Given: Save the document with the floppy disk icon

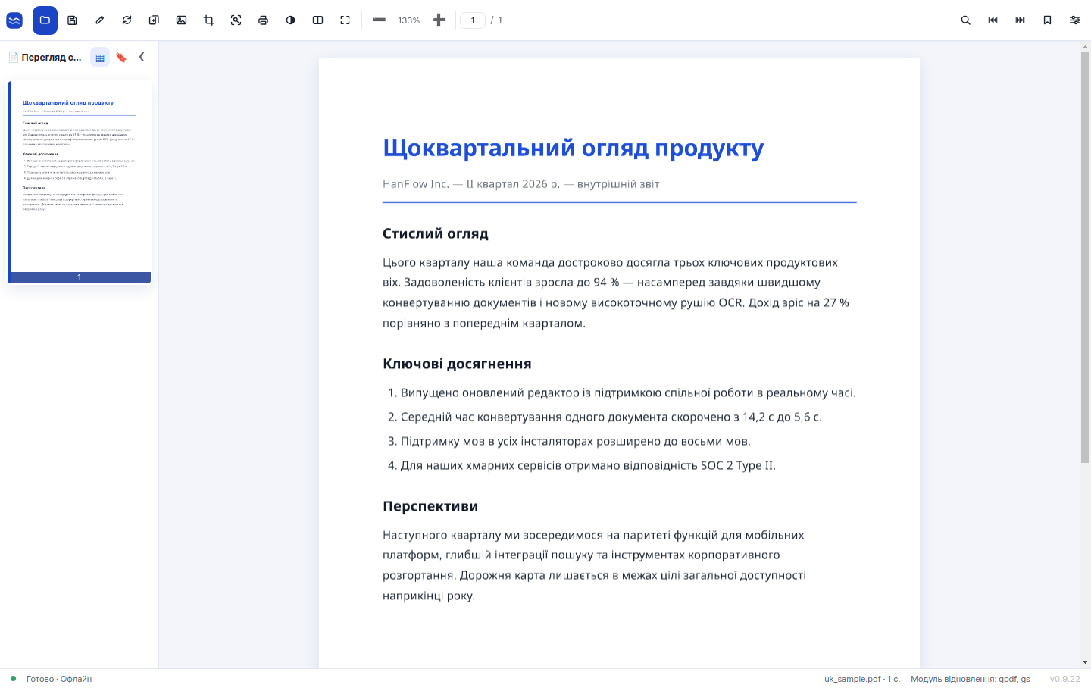Looking at the screenshot, I should point(72,20).
